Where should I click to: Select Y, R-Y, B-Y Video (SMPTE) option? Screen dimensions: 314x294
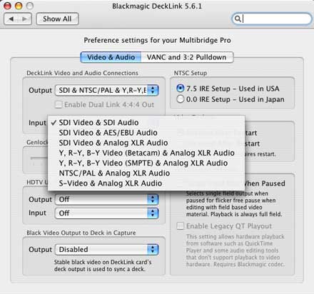click(x=146, y=163)
